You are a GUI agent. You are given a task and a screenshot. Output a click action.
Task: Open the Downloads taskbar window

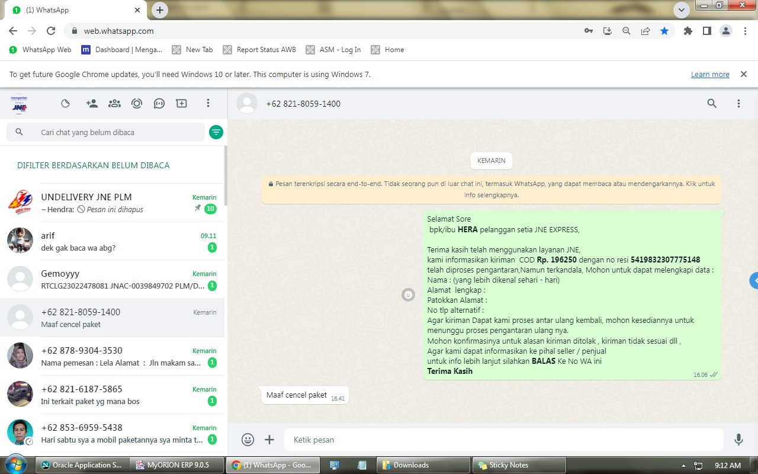point(424,465)
